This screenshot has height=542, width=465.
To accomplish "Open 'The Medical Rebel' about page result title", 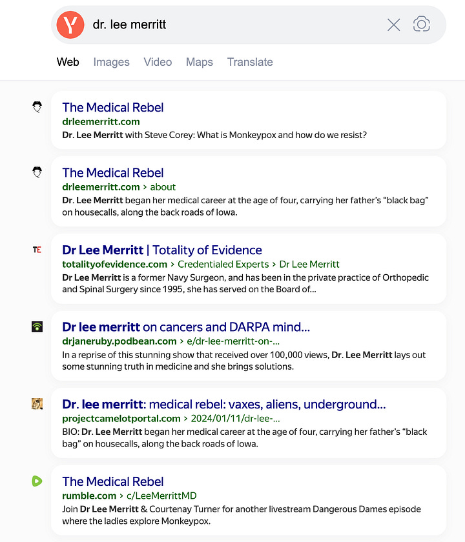I will click(x=113, y=173).
